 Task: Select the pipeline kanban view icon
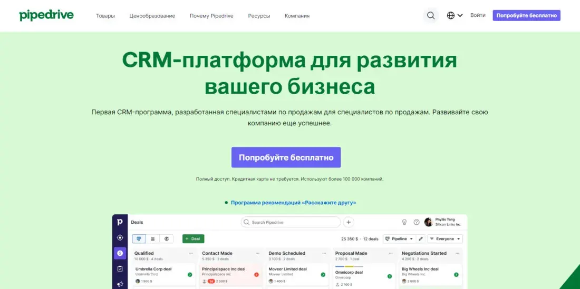139,239
